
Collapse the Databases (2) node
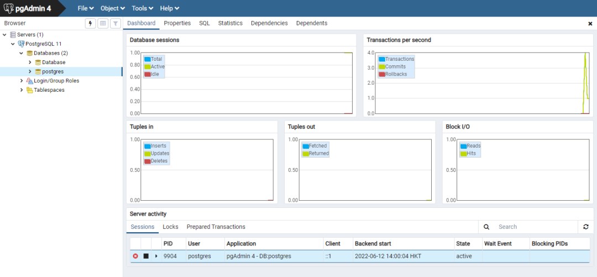pos(22,53)
